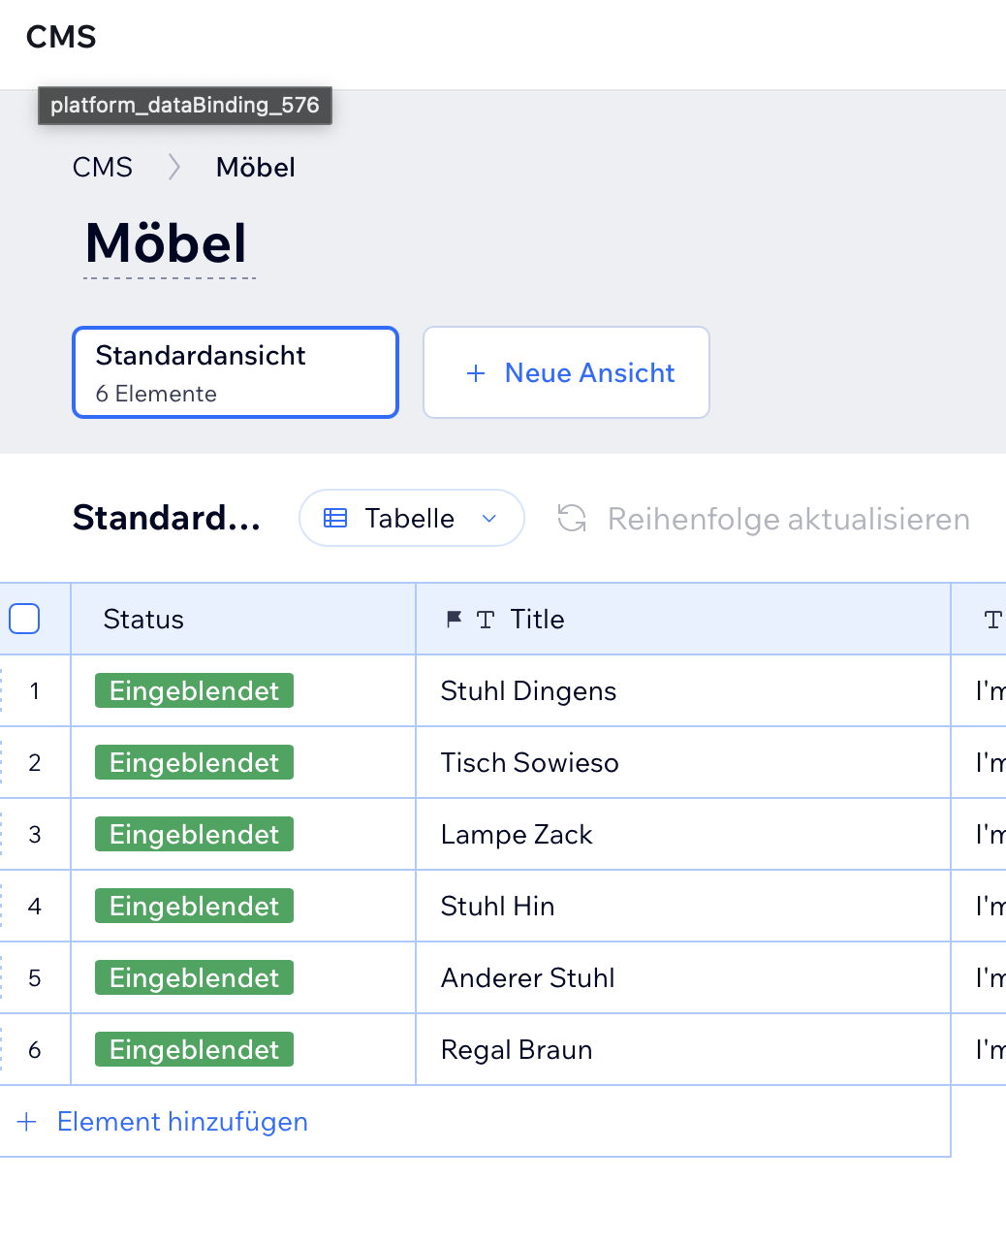The width and height of the screenshot is (1006, 1245).
Task: Click the table grid icon in Tabelle
Action: point(335,518)
